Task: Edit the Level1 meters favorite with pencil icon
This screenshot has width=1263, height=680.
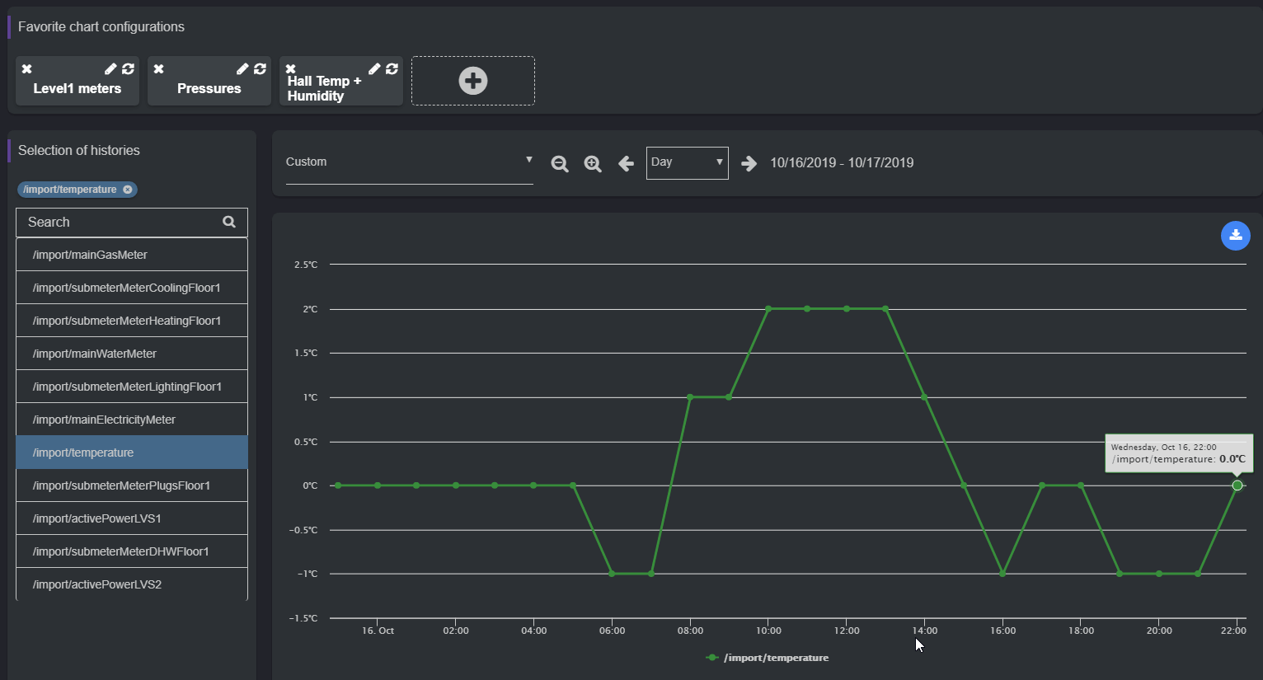Action: click(111, 68)
